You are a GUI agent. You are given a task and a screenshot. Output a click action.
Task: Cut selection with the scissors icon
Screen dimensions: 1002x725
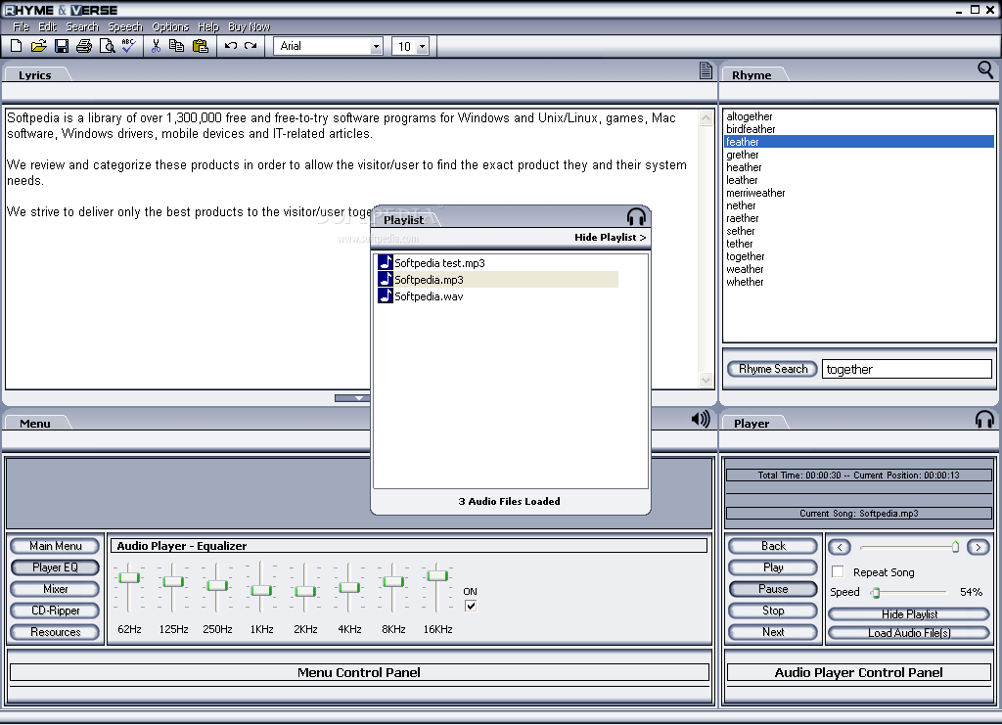click(156, 46)
